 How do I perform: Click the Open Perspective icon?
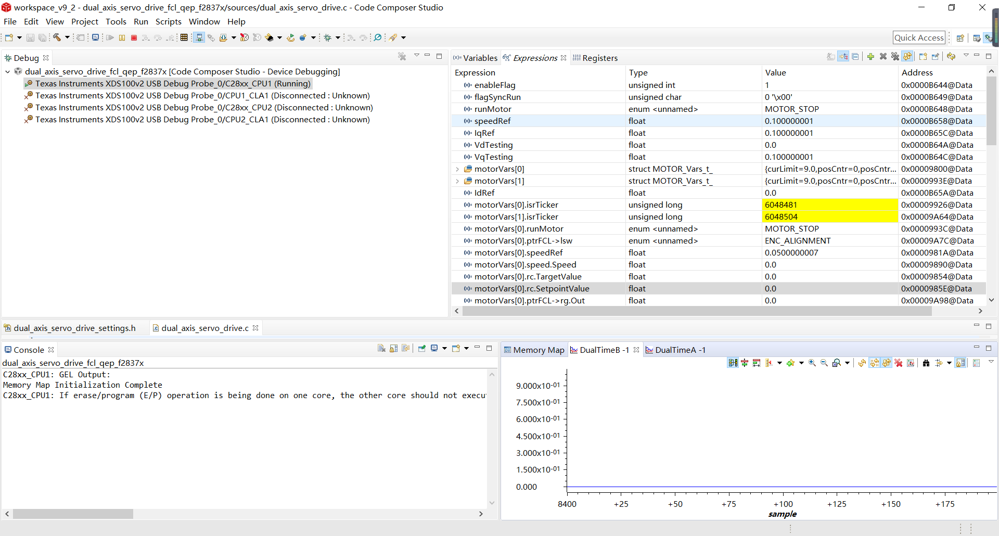coord(960,37)
